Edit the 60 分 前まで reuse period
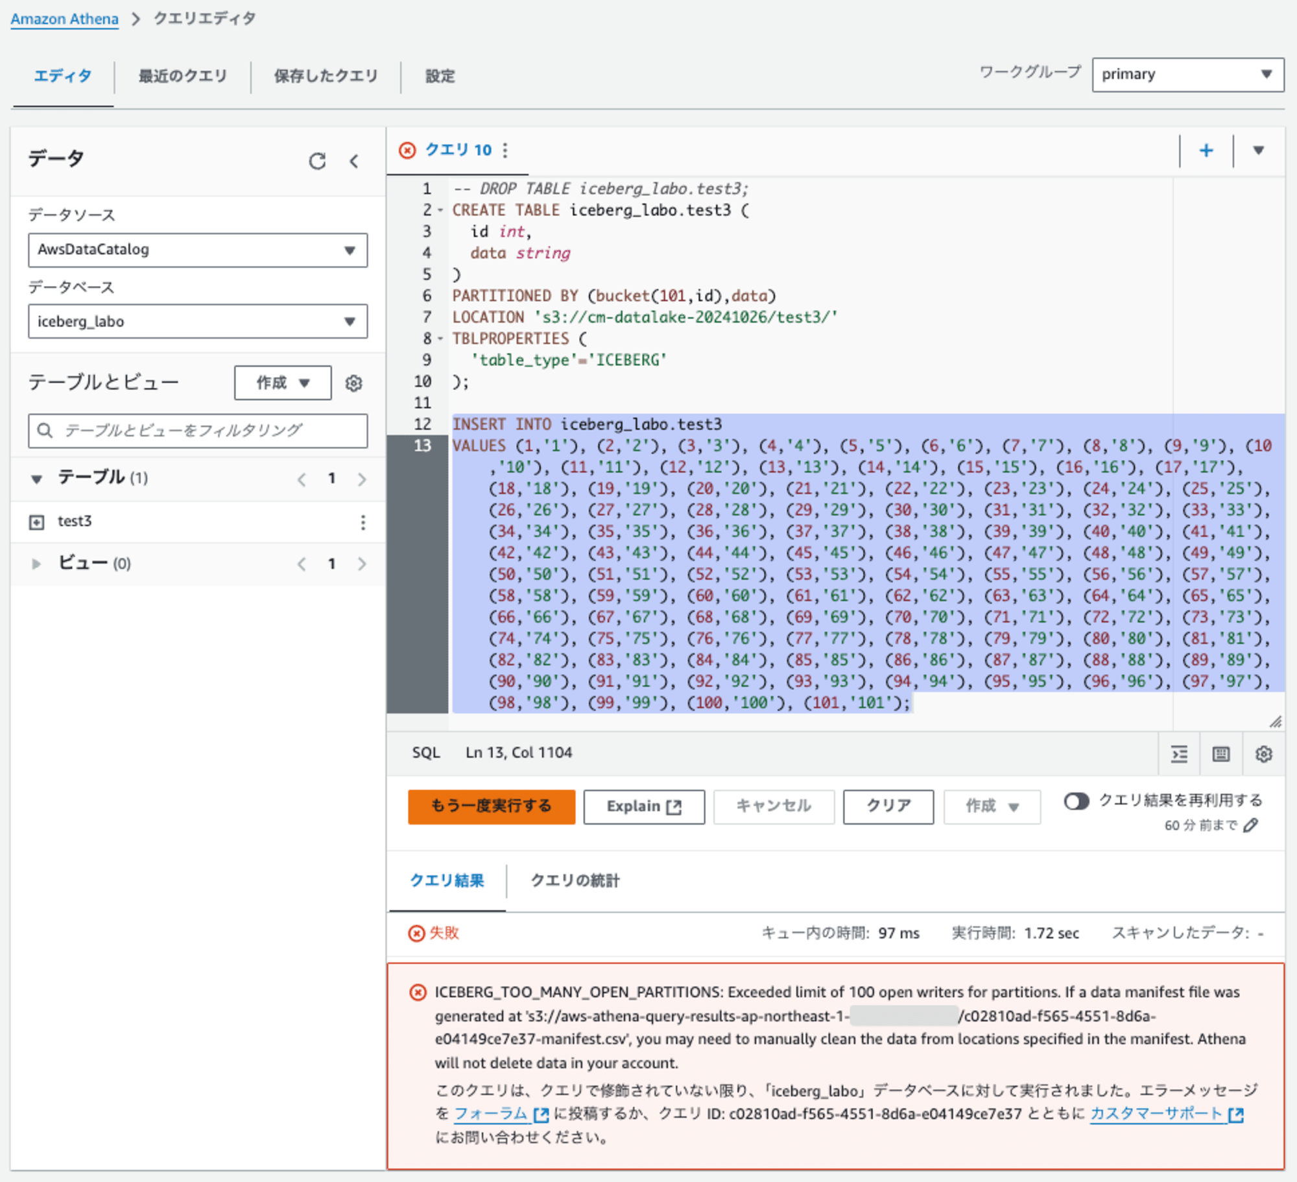Screen dimensions: 1297x1182 [1251, 825]
